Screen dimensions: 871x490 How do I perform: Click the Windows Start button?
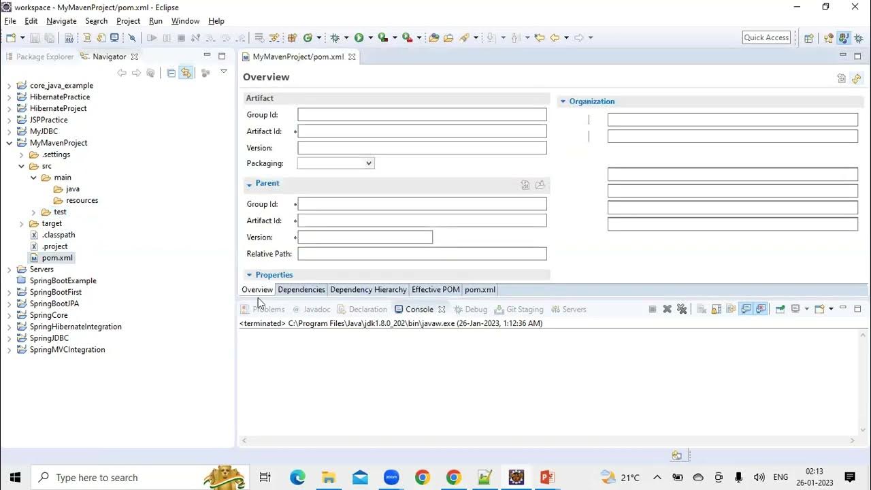tap(15, 478)
